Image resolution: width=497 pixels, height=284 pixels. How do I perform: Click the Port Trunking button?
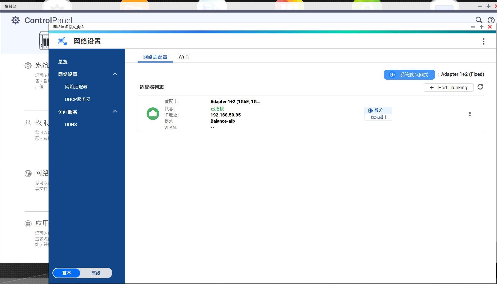[x=448, y=88]
